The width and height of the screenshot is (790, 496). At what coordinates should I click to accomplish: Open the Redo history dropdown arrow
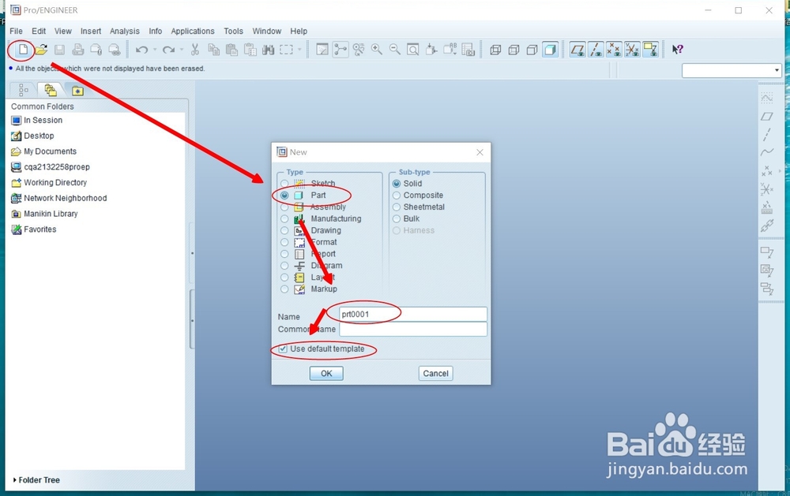pyautogui.click(x=182, y=50)
